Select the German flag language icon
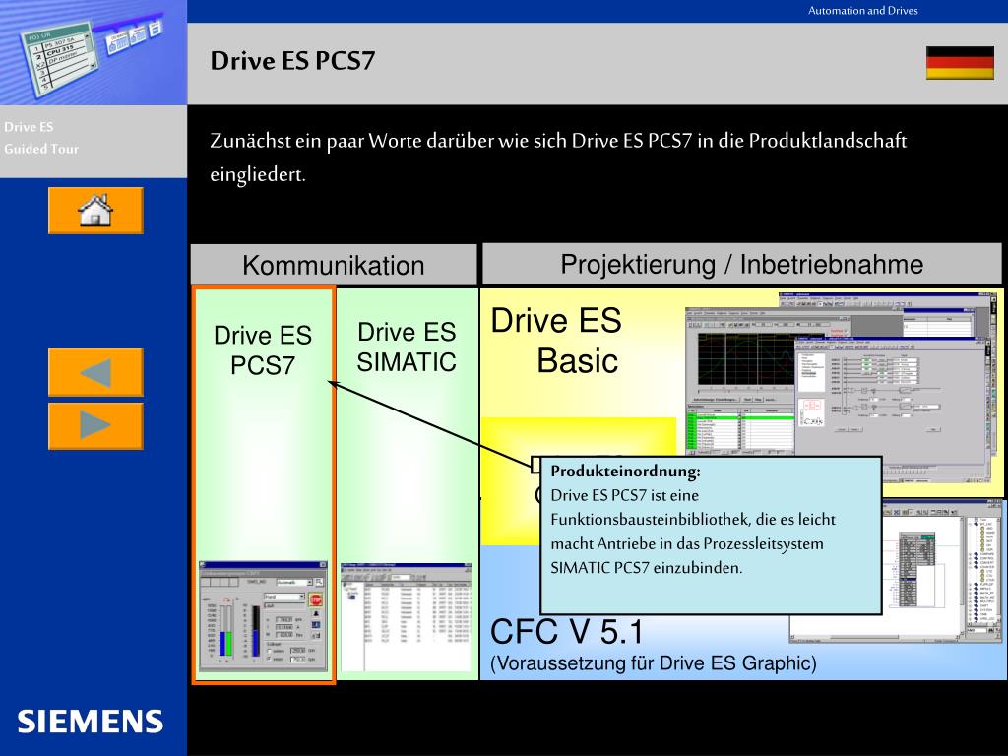1008x756 pixels. 960,62
